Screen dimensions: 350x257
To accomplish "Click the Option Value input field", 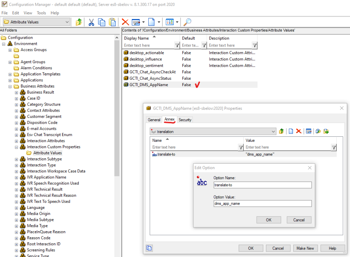I will [x=262, y=204].
